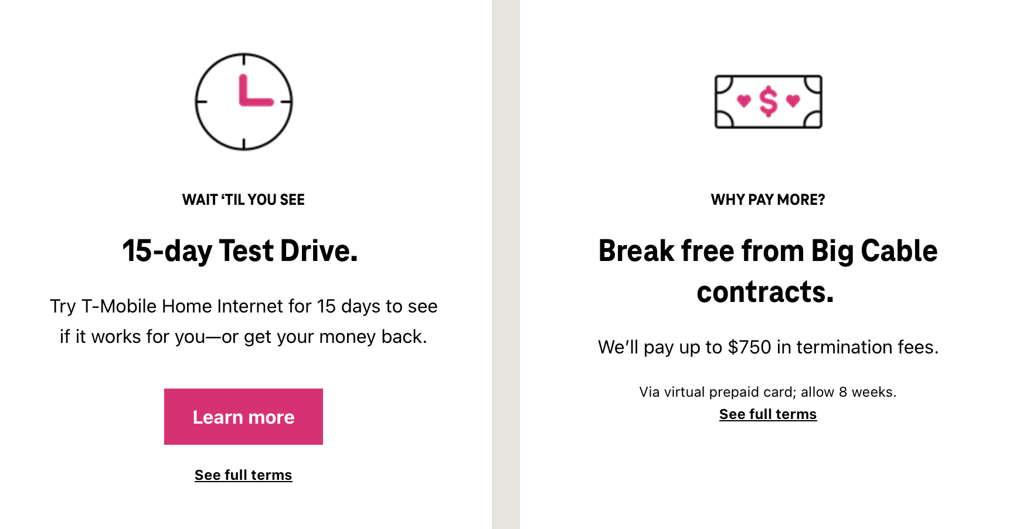Image resolution: width=1013 pixels, height=529 pixels.
Task: Open See full terms for termination fees offer
Action: [769, 414]
